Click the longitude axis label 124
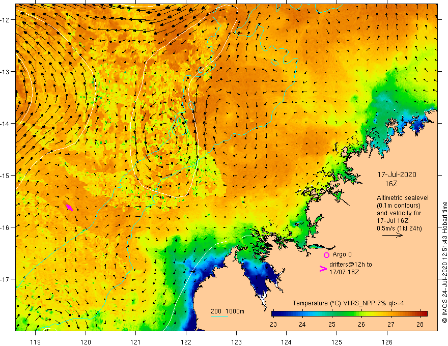This screenshot has width=448, height=346. coord(286,342)
